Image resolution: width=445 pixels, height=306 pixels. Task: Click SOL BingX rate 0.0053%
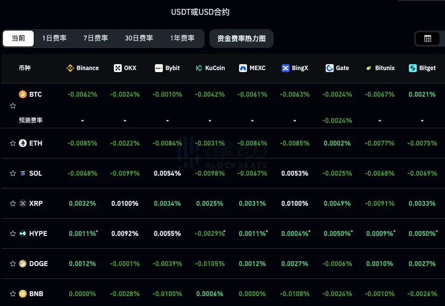click(x=295, y=173)
